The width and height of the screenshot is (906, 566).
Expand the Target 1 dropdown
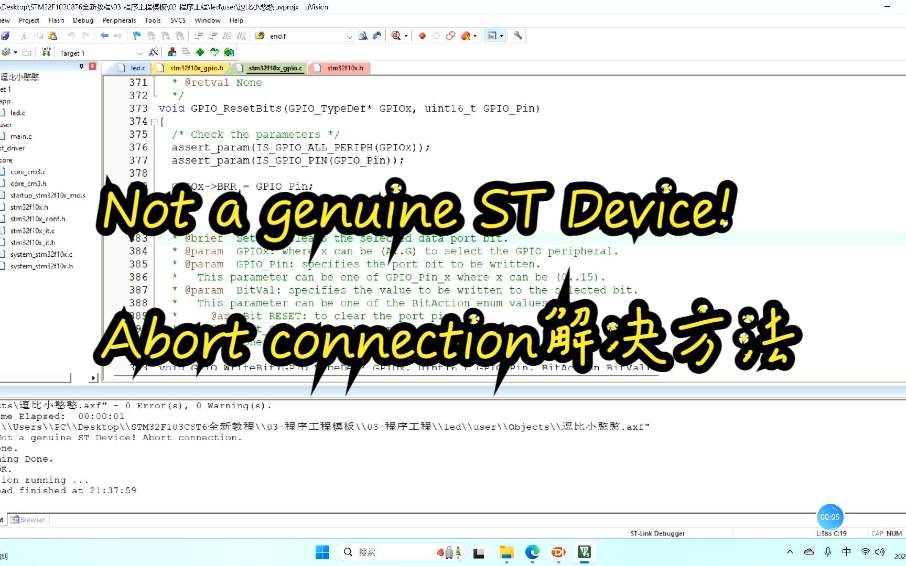click(139, 53)
